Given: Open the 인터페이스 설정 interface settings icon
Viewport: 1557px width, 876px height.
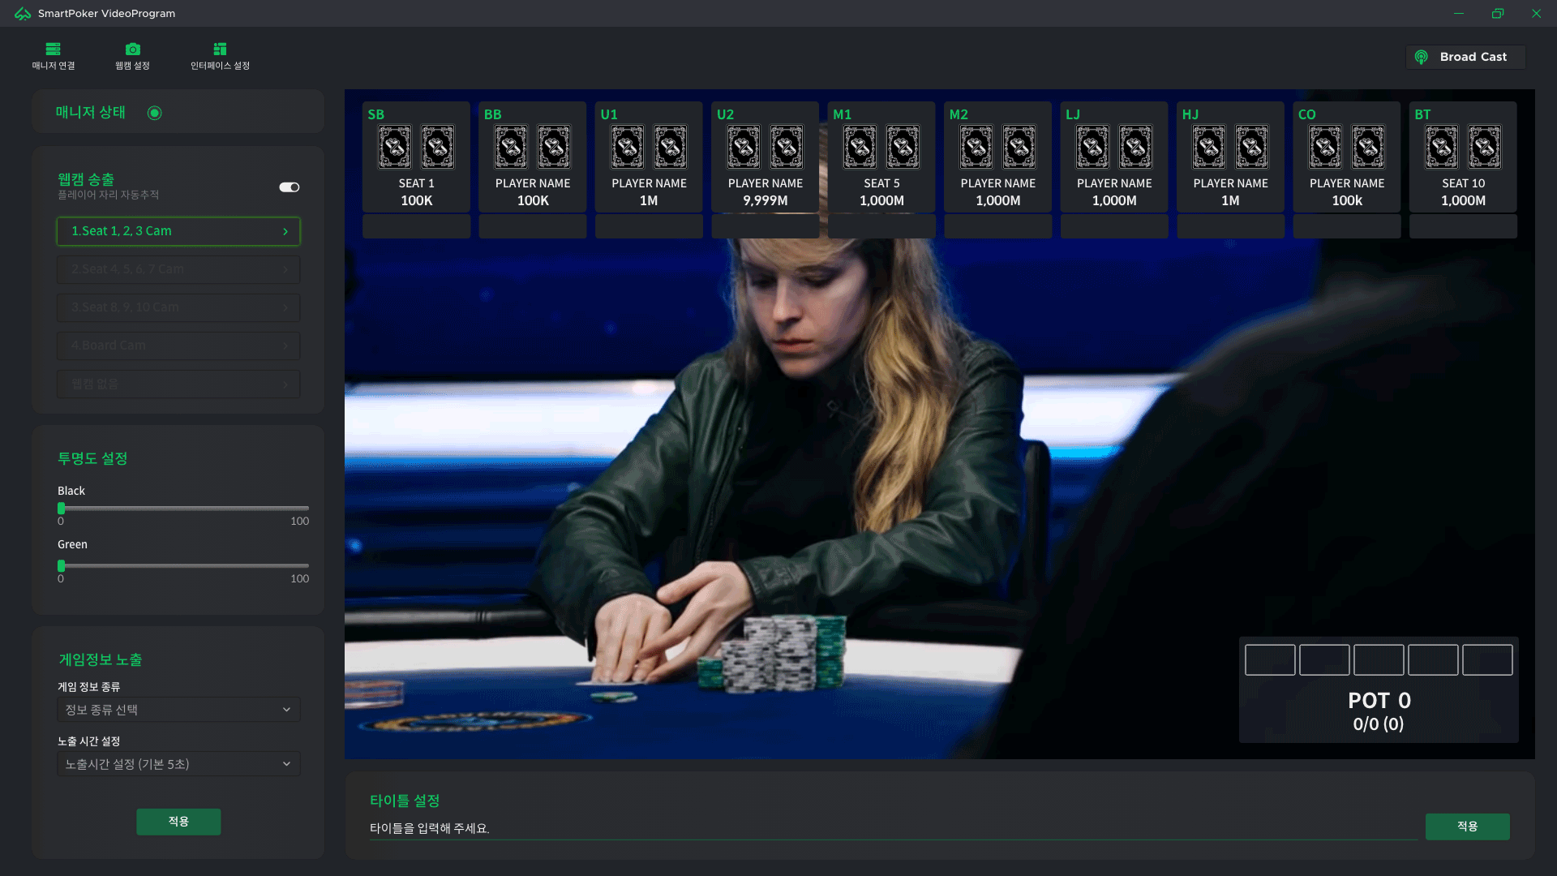Looking at the screenshot, I should pos(220,49).
